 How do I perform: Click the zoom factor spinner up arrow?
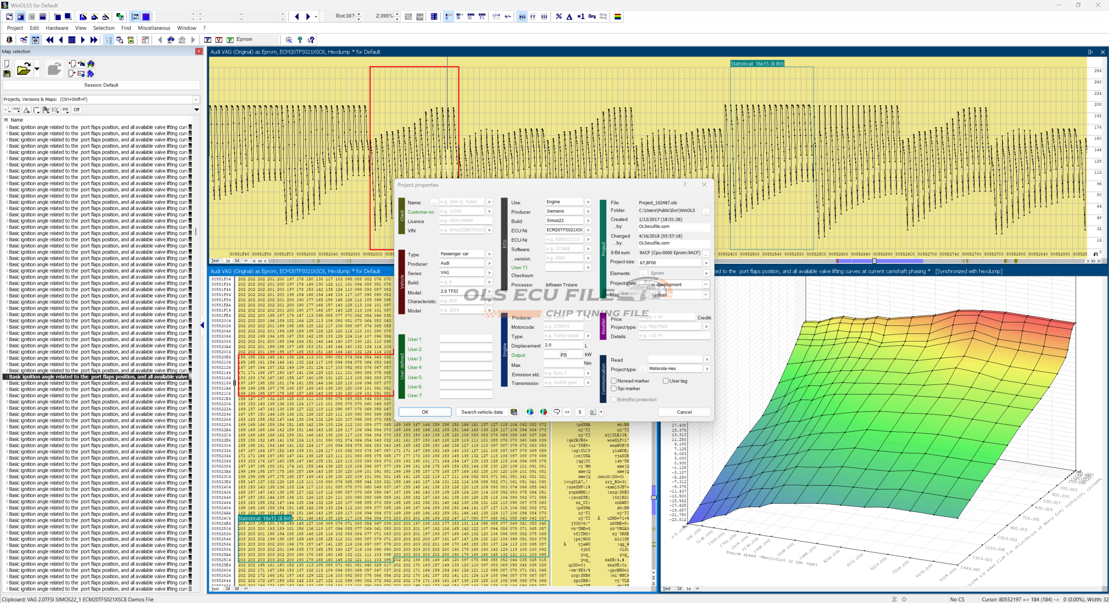tap(397, 14)
